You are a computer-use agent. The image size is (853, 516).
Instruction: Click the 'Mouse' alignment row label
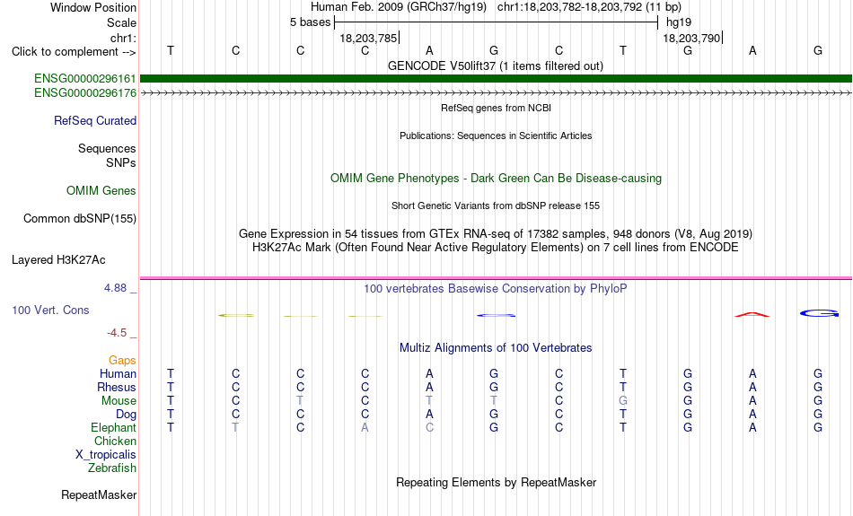click(119, 401)
